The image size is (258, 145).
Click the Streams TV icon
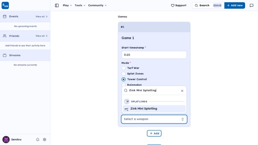(x=5, y=55)
